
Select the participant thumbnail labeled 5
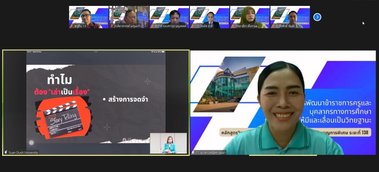(x=290, y=17)
